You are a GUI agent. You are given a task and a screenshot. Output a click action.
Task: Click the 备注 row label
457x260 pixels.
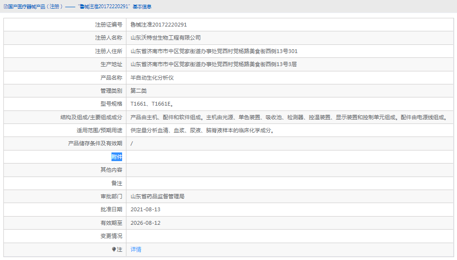[x=117, y=183]
